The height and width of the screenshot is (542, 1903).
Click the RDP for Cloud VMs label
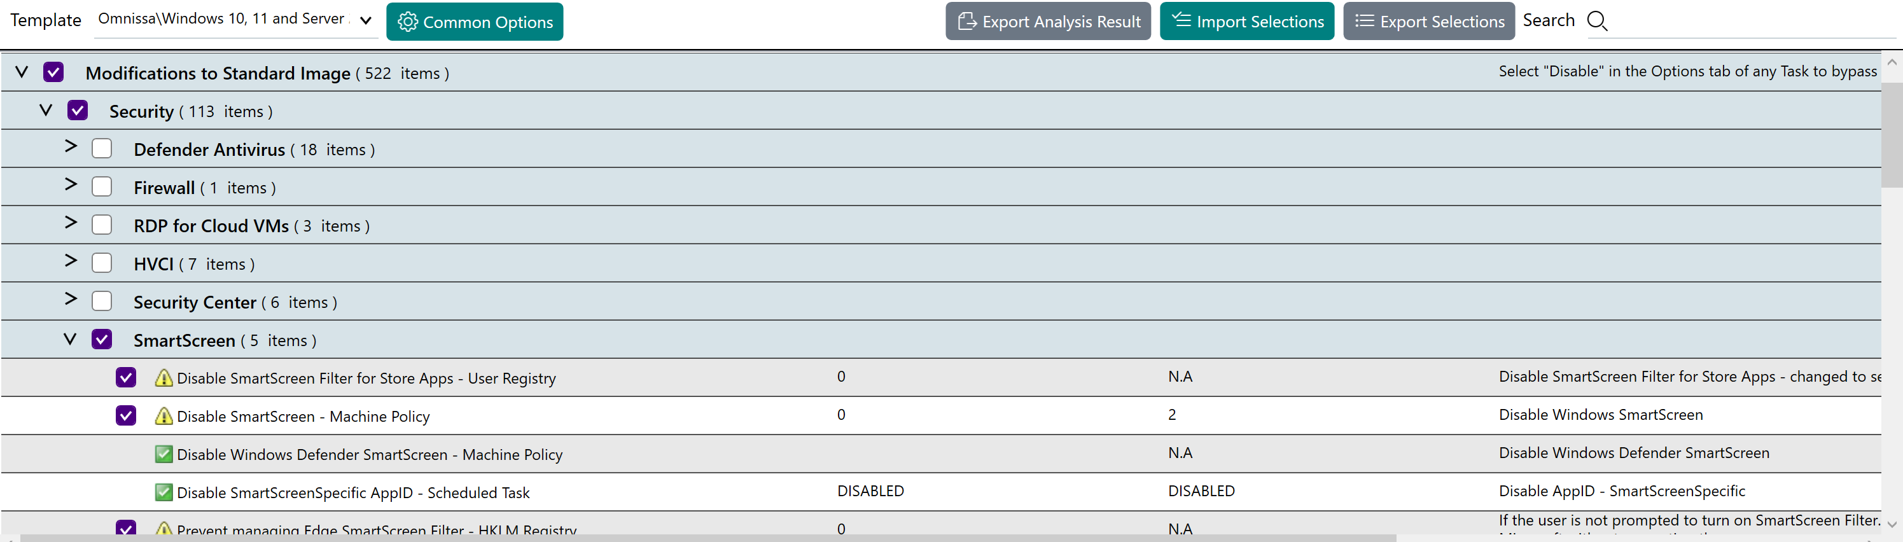[211, 226]
